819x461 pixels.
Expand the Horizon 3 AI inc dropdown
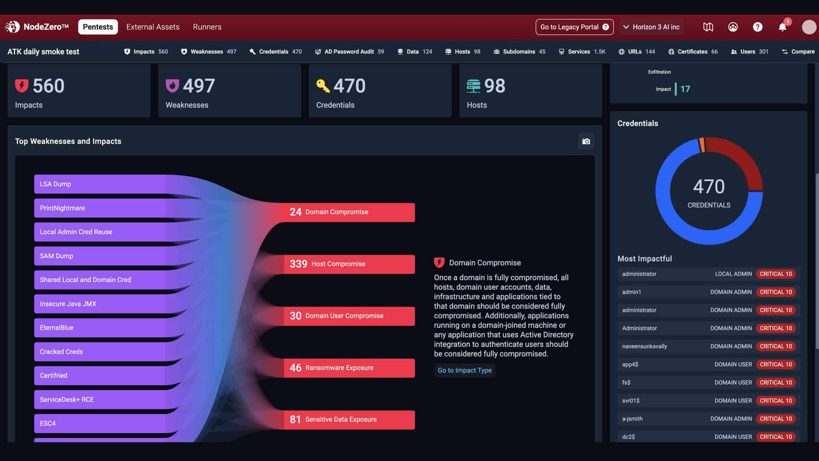tap(651, 26)
